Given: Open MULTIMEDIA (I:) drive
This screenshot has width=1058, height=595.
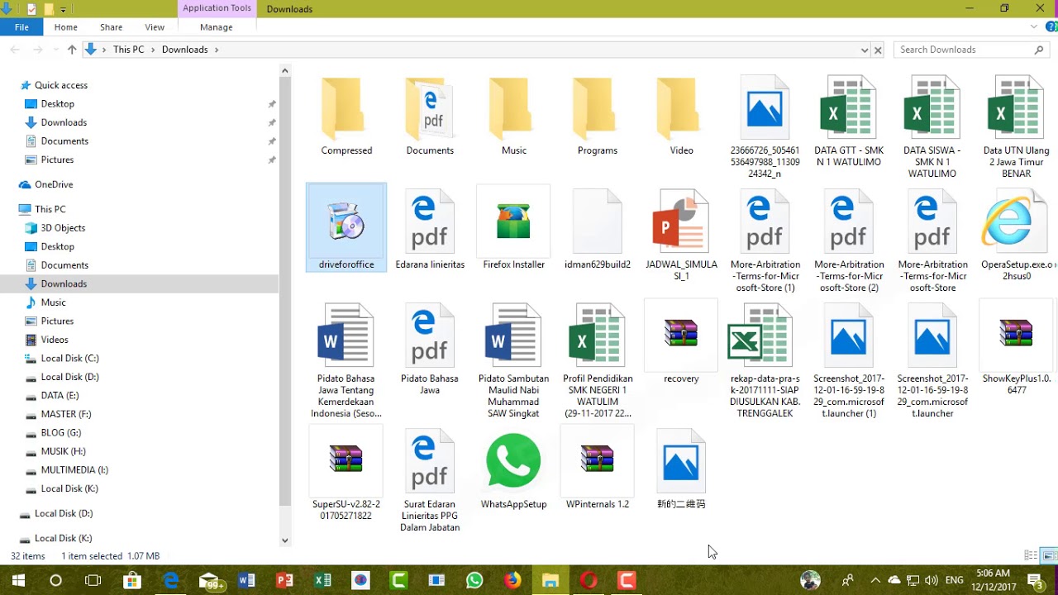Looking at the screenshot, I should 74,470.
